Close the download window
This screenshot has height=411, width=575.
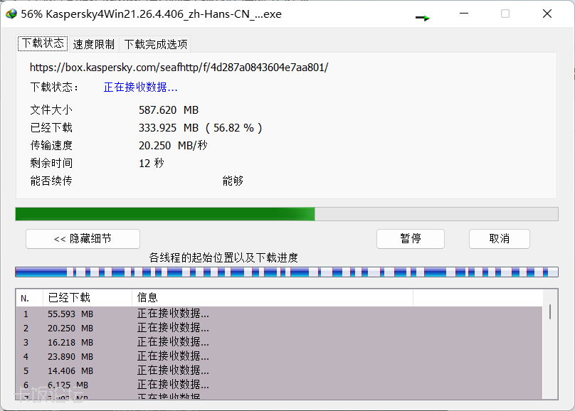coord(547,14)
